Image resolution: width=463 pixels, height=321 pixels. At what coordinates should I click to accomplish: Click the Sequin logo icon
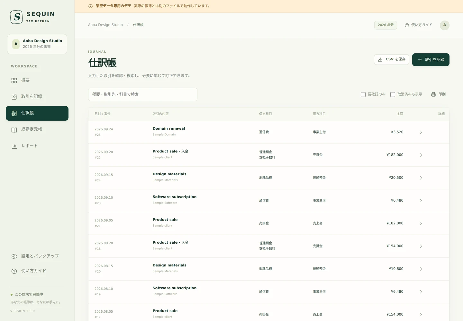[16, 17]
